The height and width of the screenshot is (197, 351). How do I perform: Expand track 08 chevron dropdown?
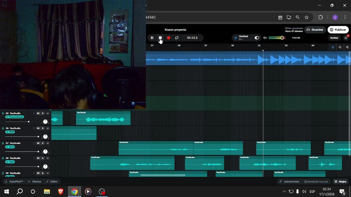pos(48,158)
